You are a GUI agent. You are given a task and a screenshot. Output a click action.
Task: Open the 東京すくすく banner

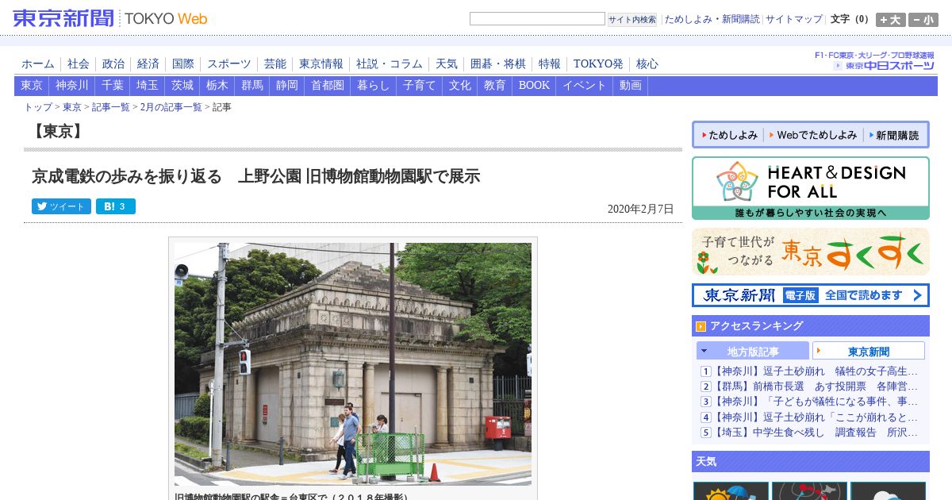tap(811, 252)
